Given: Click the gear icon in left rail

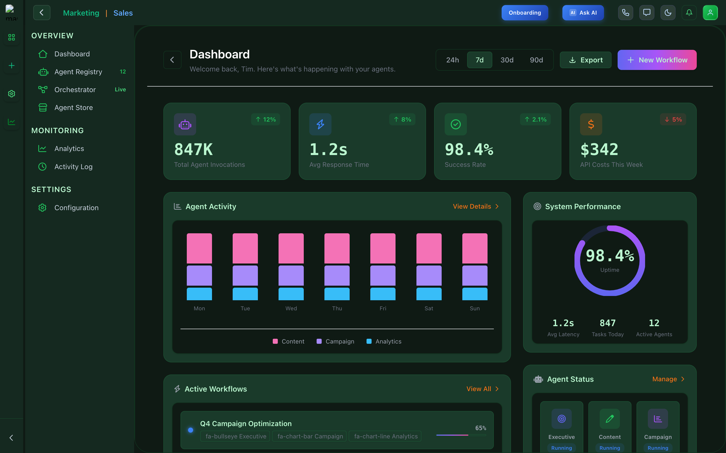Looking at the screenshot, I should (x=11, y=94).
